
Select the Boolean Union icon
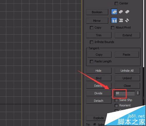click(x=114, y=12)
